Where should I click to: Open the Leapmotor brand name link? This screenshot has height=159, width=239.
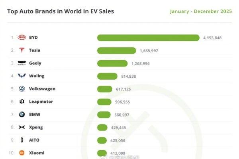tap(41, 102)
